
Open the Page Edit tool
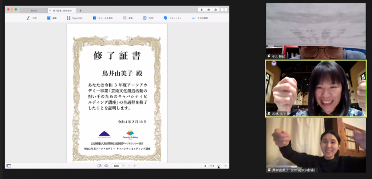point(75,18)
